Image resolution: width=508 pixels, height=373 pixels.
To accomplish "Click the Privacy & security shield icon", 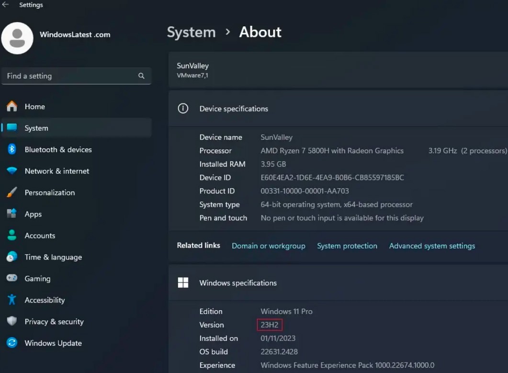I will 12,321.
